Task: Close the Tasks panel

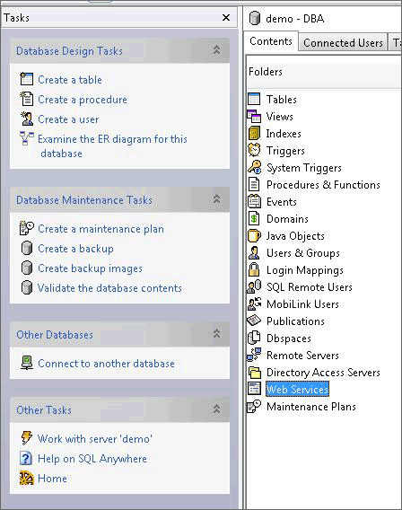Action: 226,18
